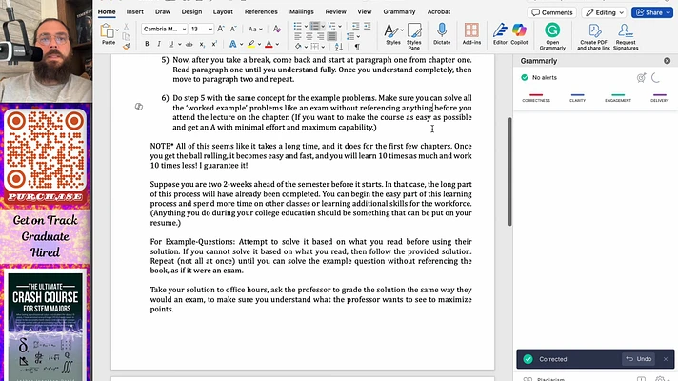Screen dimensions: 678x381
Task: Center align the text
Action: 309,37
